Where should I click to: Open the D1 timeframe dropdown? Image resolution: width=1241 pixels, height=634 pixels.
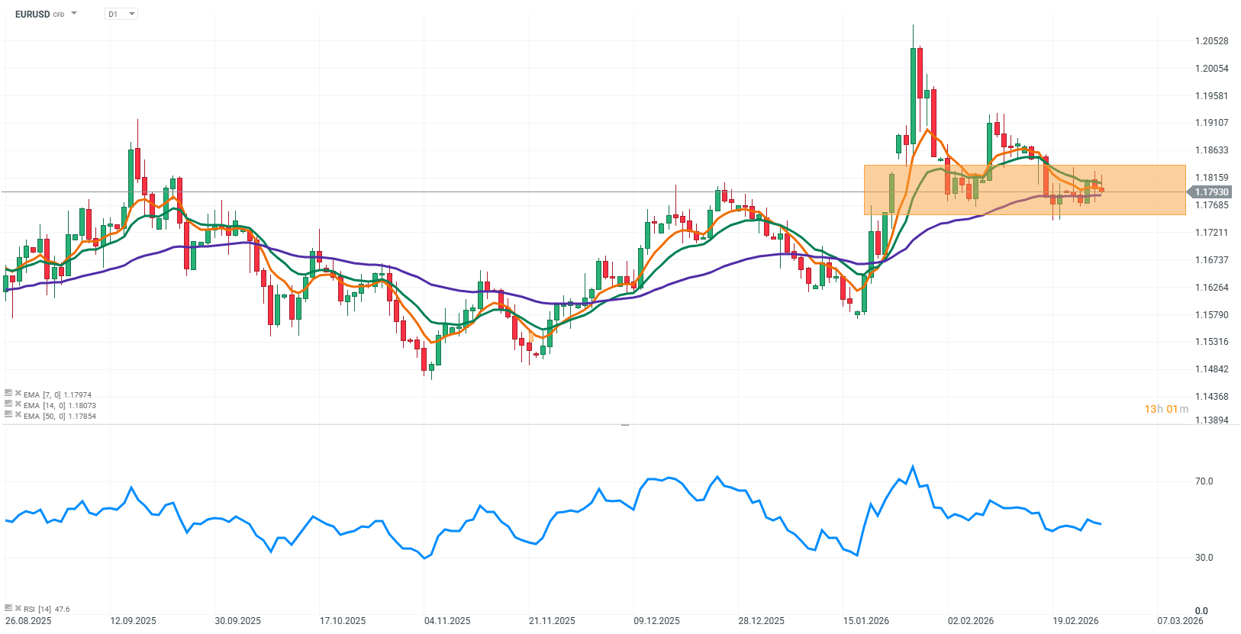pos(121,14)
